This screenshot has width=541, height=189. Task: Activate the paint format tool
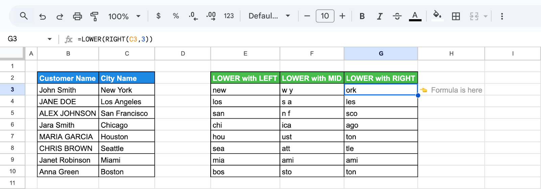(x=94, y=16)
